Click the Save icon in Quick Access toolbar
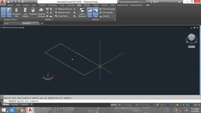Screen dimensions: 201x113 click(15, 2)
